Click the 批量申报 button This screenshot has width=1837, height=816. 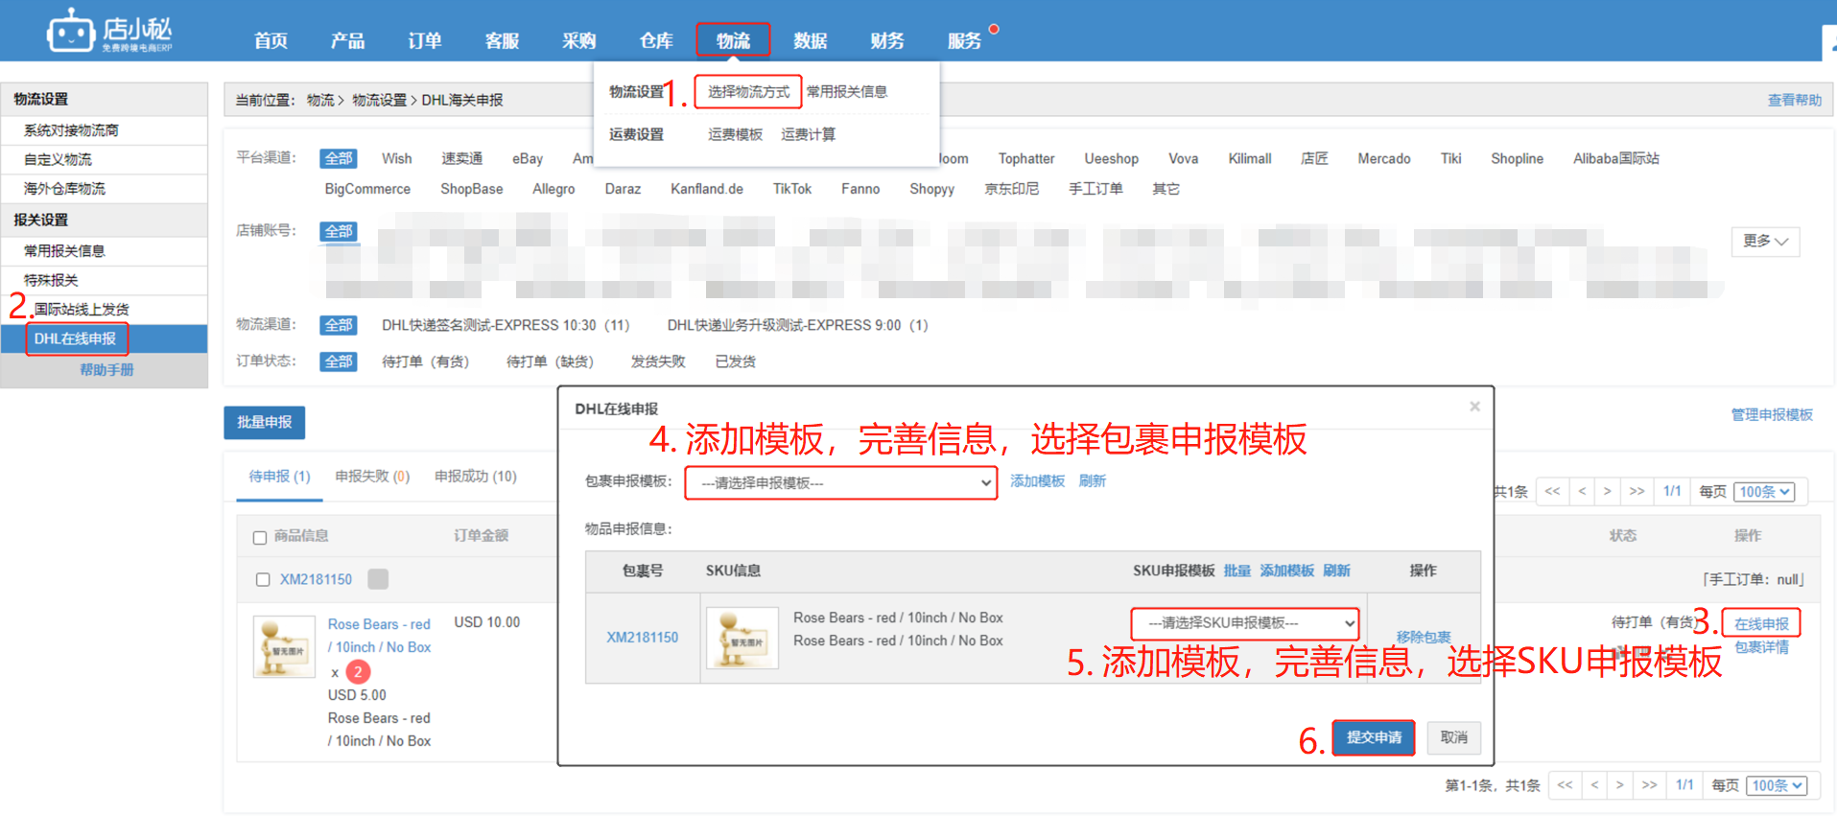265,422
